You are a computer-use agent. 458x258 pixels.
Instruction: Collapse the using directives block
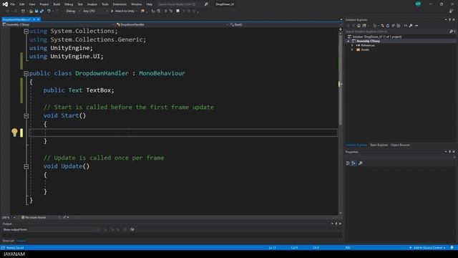26,31
